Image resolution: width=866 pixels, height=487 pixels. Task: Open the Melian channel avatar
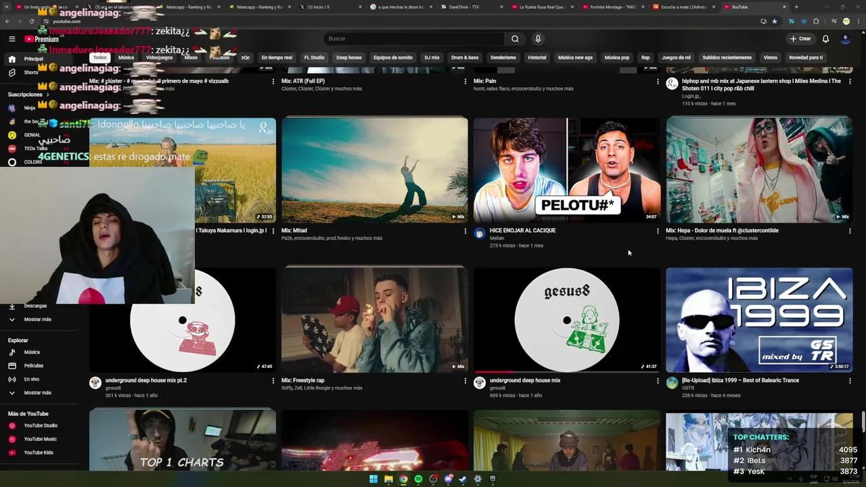click(x=480, y=233)
